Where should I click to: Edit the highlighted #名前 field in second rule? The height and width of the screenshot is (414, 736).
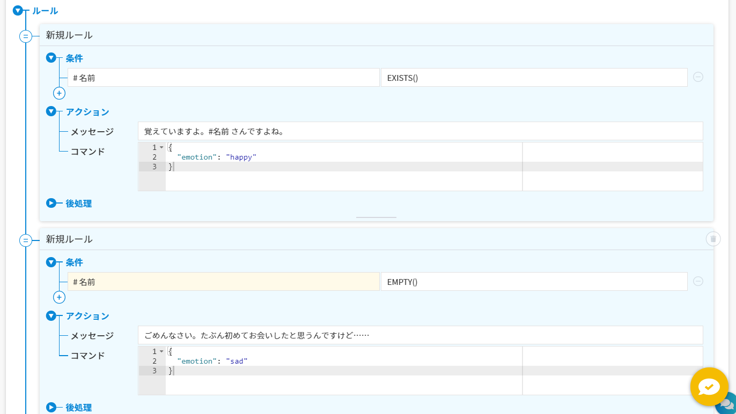pos(224,282)
